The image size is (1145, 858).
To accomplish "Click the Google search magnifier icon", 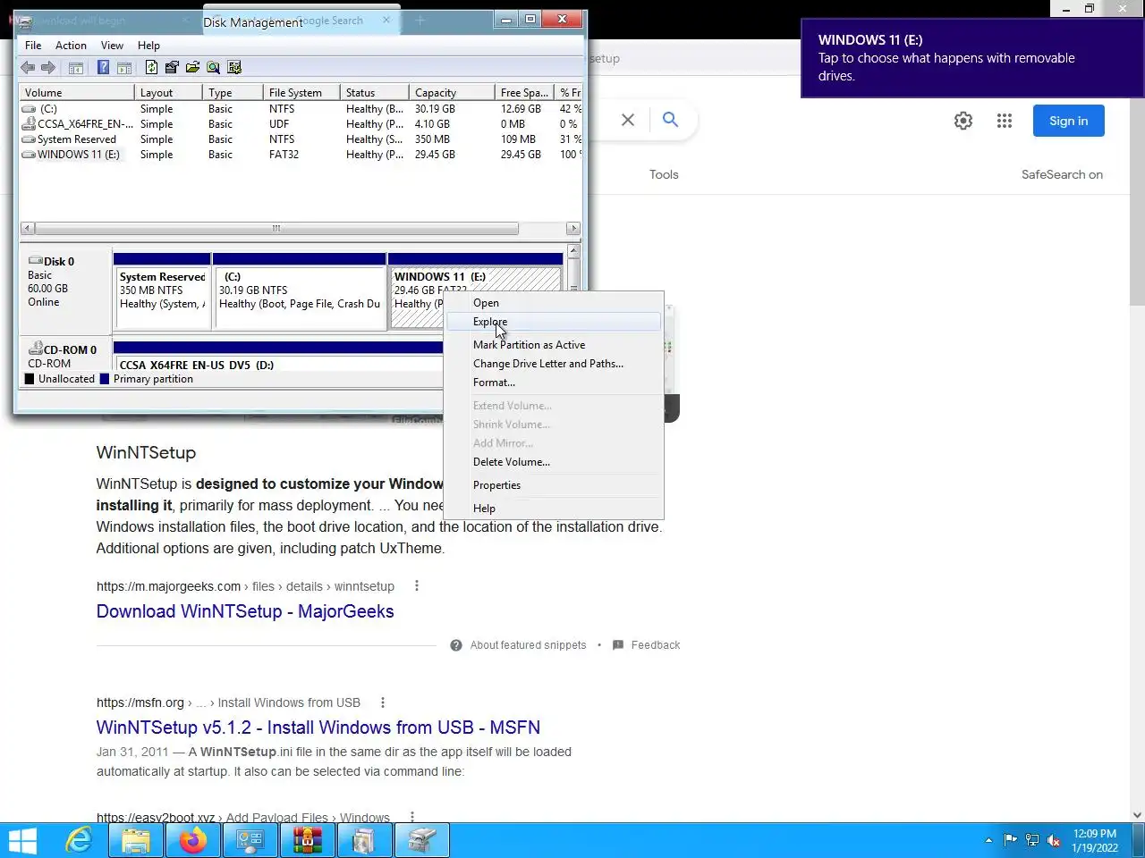I will pos(670,120).
